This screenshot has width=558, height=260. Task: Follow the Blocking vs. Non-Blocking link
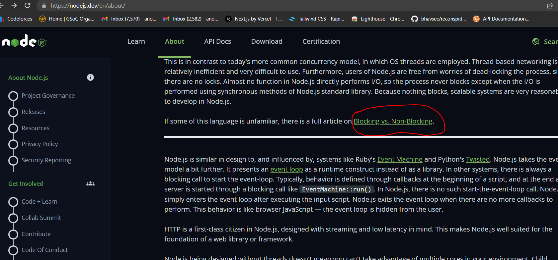(x=393, y=121)
